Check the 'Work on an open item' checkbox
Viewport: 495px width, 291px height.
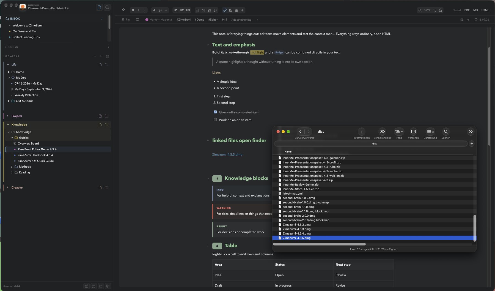(x=215, y=119)
